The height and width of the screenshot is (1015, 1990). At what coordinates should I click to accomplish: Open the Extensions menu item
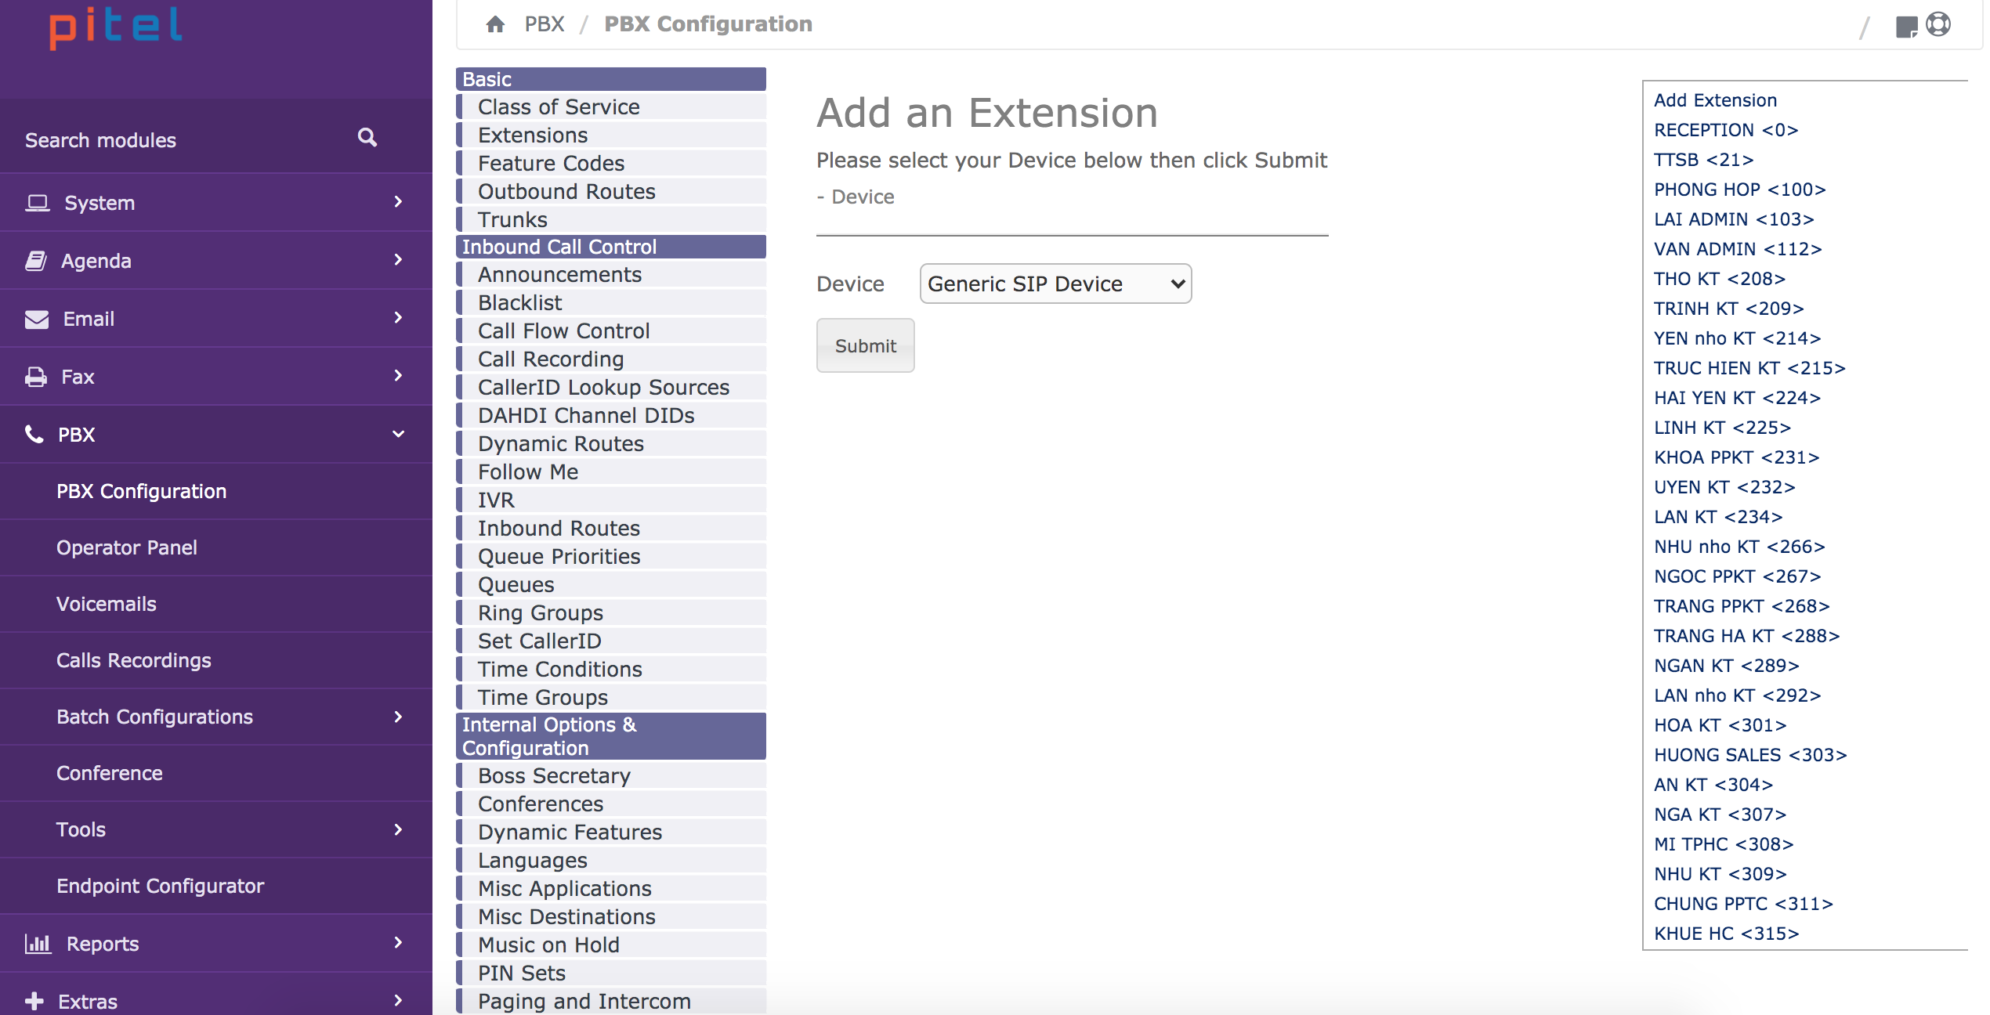click(533, 135)
